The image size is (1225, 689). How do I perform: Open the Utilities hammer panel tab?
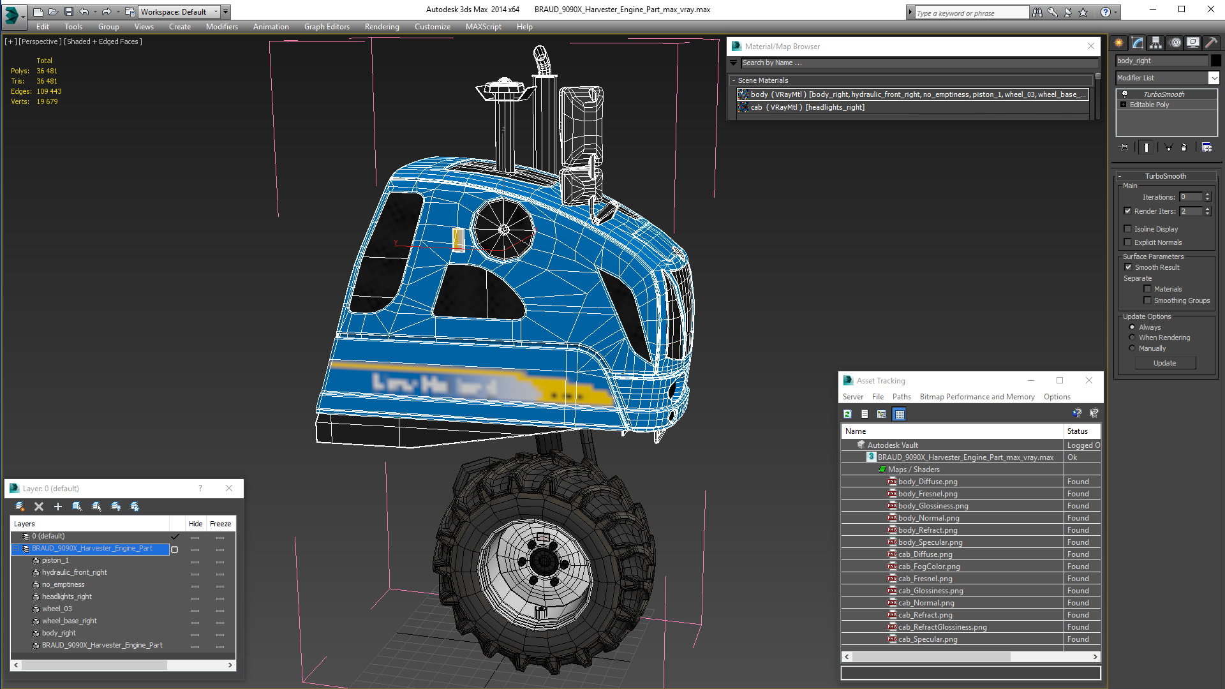pyautogui.click(x=1211, y=43)
